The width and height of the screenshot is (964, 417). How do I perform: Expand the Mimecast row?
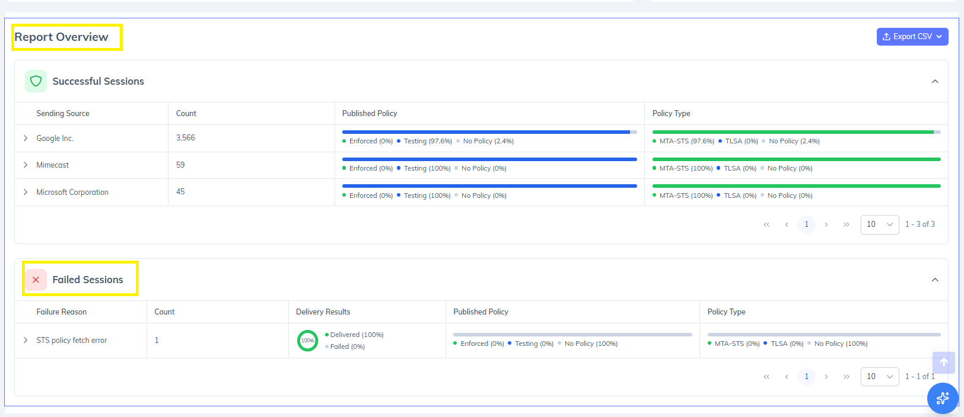click(x=26, y=165)
